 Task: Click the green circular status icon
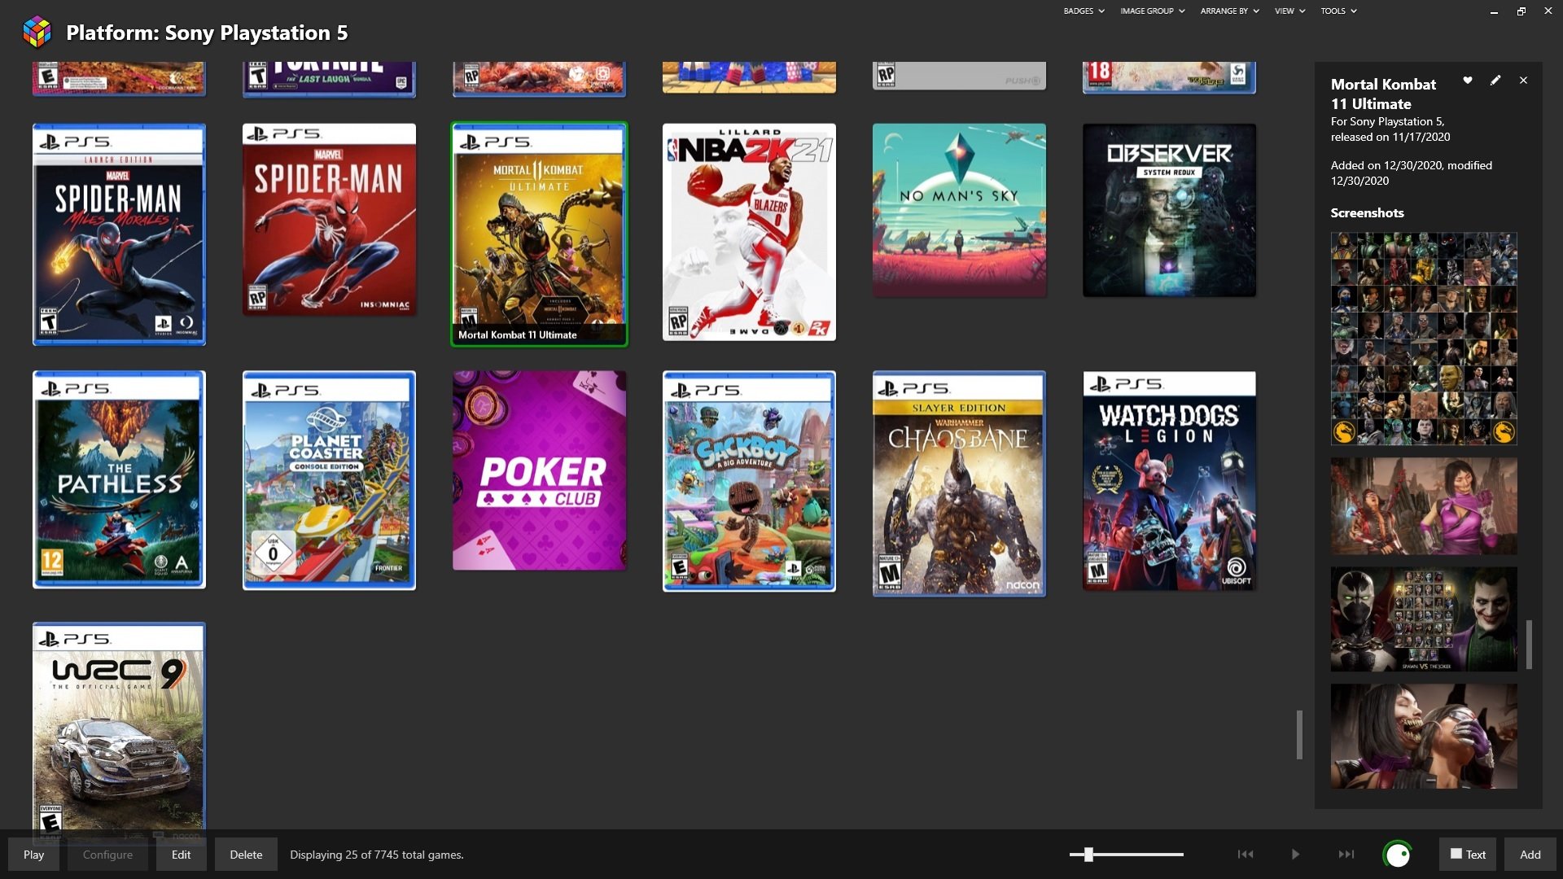(x=1398, y=855)
